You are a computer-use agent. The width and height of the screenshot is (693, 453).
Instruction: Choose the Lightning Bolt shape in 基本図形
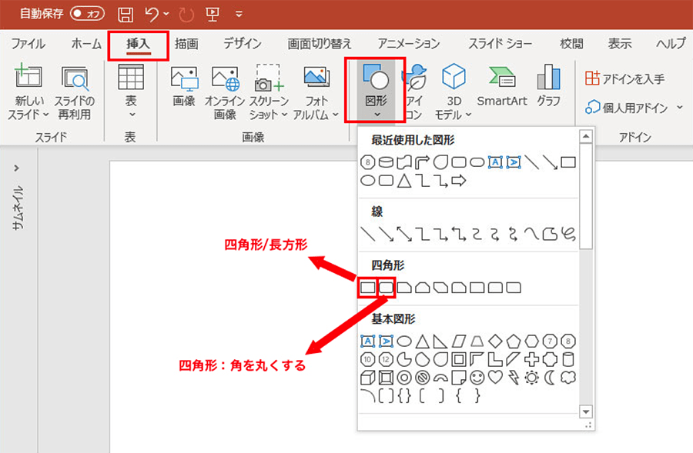[514, 378]
